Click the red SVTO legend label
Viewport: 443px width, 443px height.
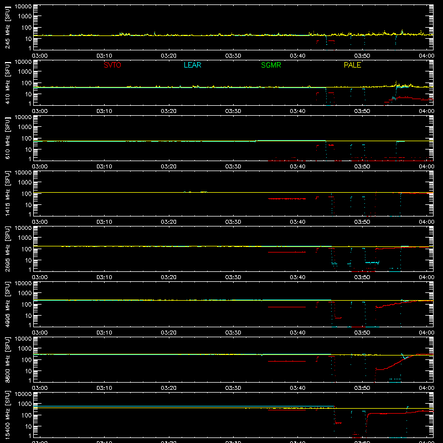pos(112,65)
